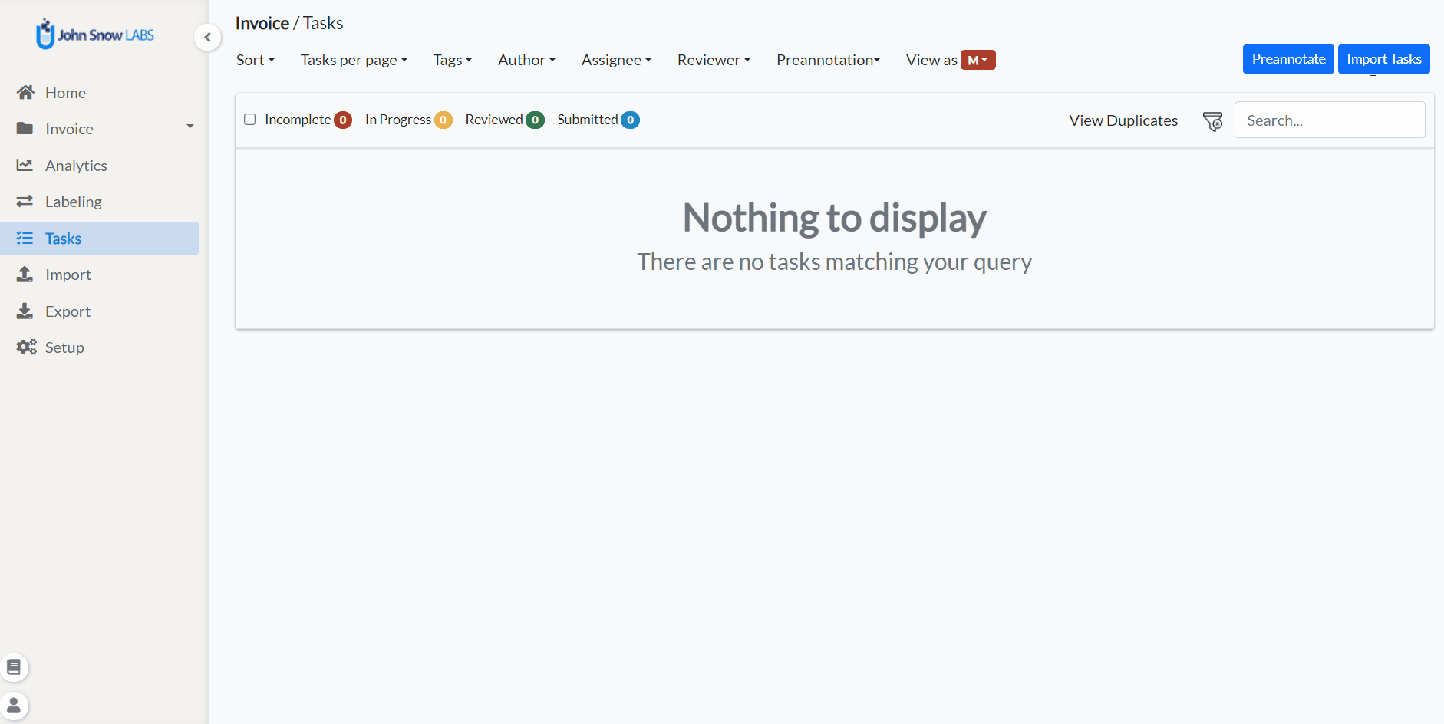Open the user profile icon at the bottom of the sidebar
The height and width of the screenshot is (724, 1444).
pyautogui.click(x=14, y=706)
